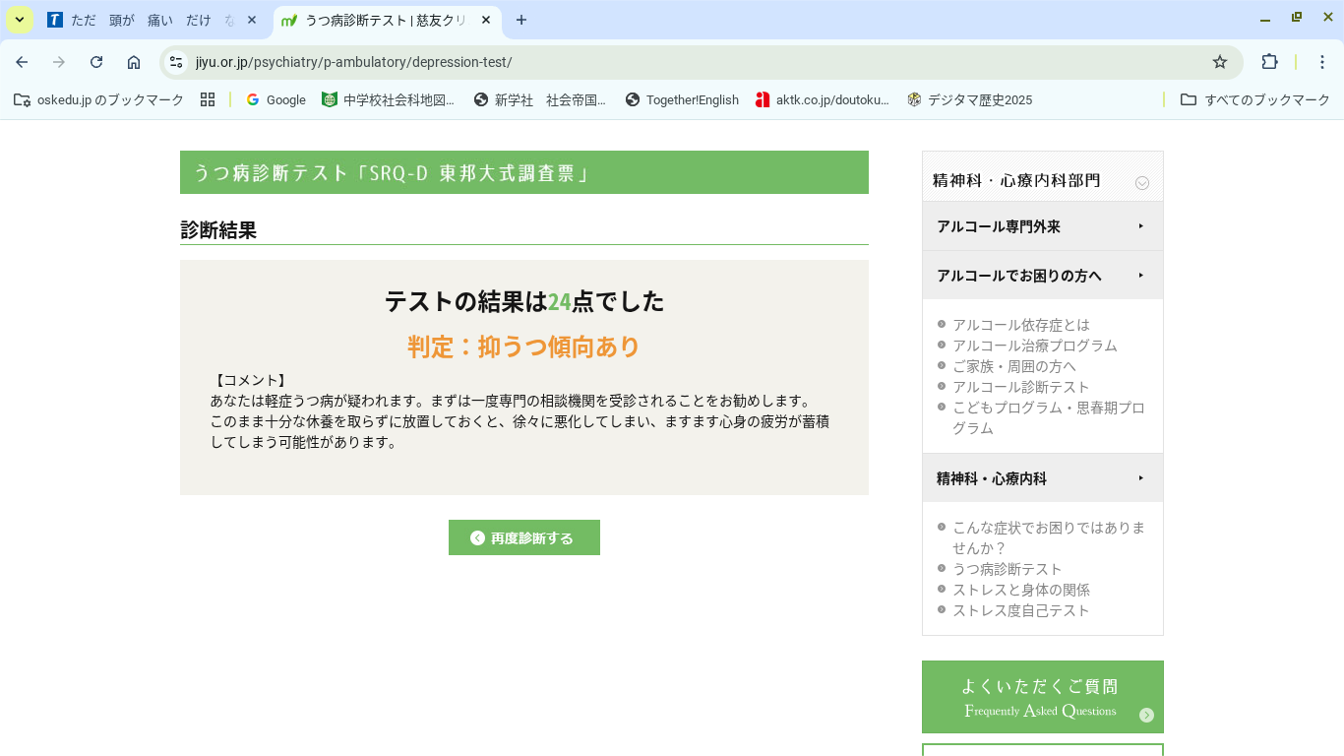The height and width of the screenshot is (756, 1344).
Task: Bookmark this page with the star icon
Action: (x=1220, y=62)
